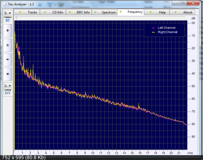Click the Left Channel legend label
Image resolution: width=203 pixels, height=160 pixels.
click(x=166, y=28)
